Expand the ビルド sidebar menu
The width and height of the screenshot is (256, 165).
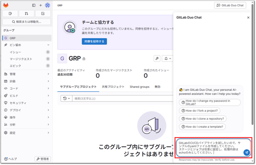tap(27, 96)
